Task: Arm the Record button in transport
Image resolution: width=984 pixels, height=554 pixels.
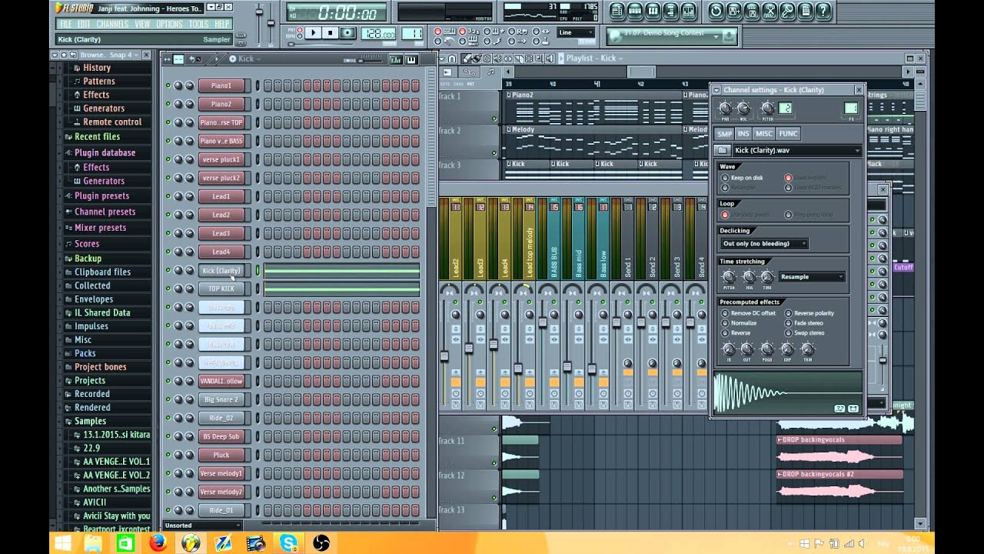Action: click(x=347, y=32)
